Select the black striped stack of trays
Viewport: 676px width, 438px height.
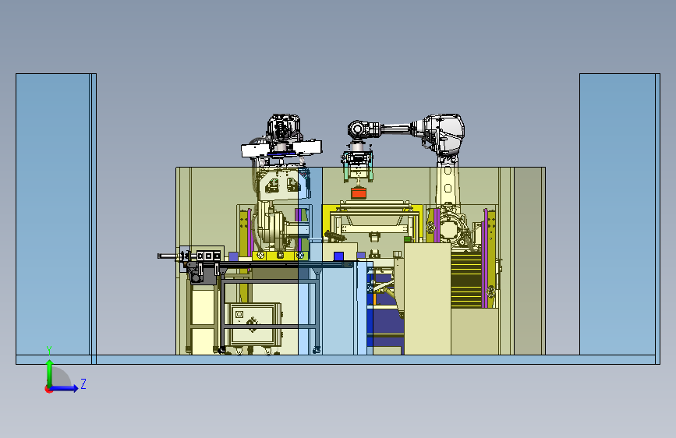click(x=466, y=279)
